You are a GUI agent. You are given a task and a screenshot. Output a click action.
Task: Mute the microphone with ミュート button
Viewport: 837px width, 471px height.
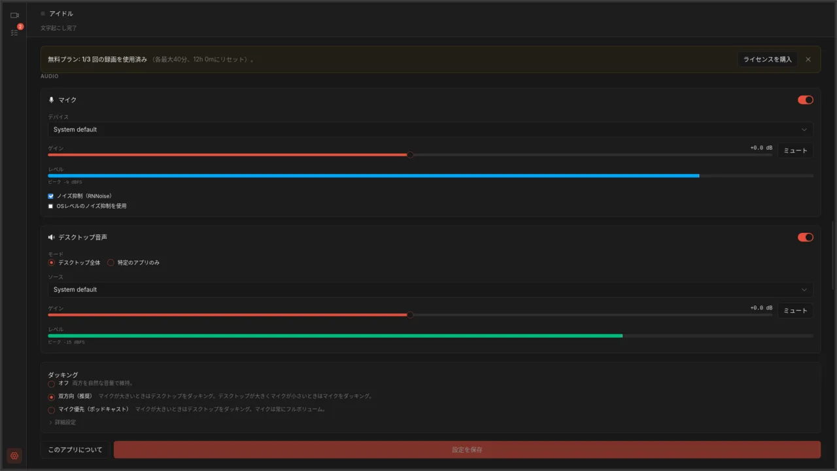[795, 150]
